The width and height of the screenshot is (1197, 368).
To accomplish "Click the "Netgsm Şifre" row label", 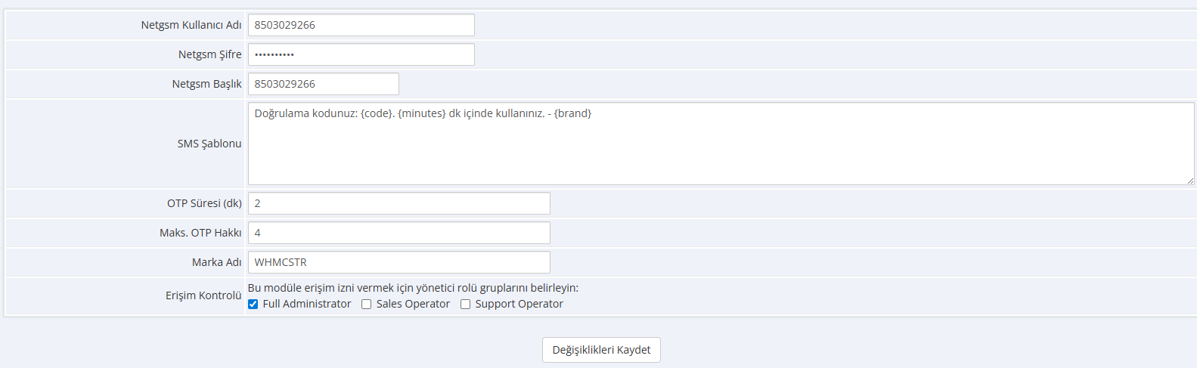I will (x=210, y=54).
